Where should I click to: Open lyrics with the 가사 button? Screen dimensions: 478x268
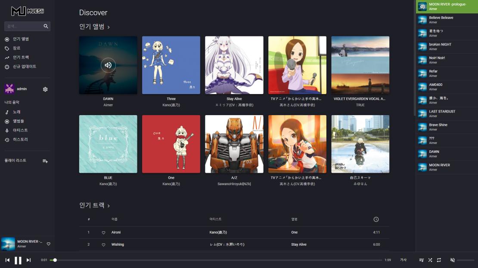404,260
